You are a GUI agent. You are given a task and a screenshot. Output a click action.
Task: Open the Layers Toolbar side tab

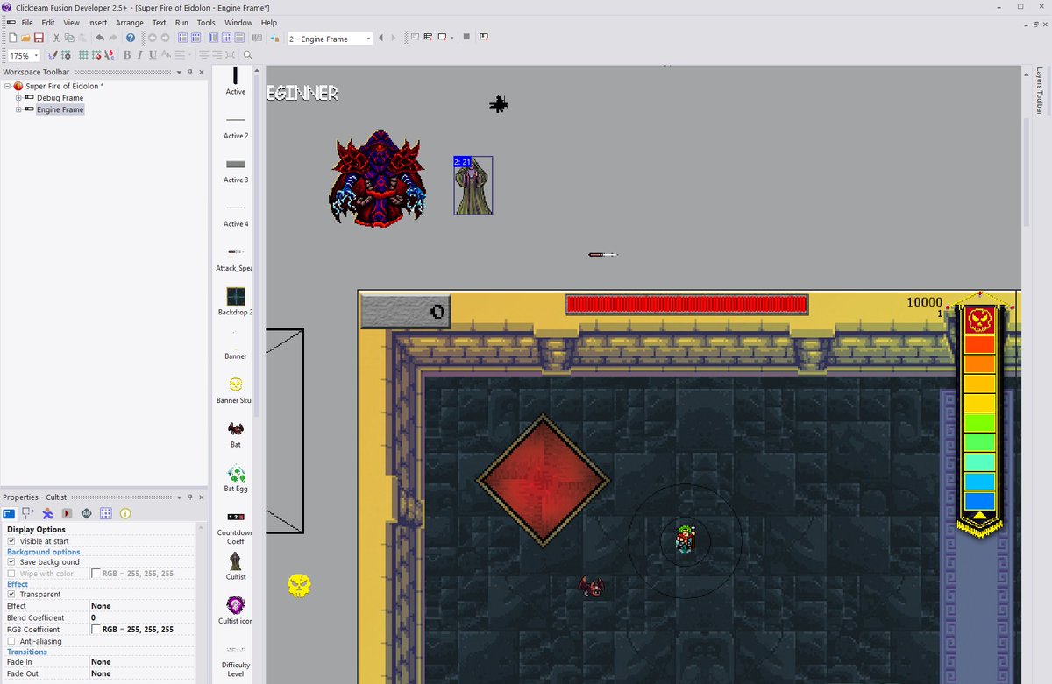click(1040, 91)
